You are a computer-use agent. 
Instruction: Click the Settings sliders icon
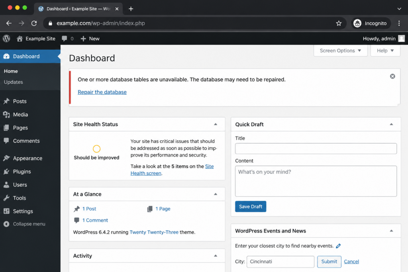pos(6,211)
